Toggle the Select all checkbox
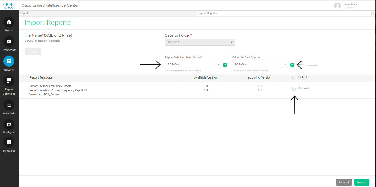This screenshot has width=376, height=187. (x=294, y=78)
